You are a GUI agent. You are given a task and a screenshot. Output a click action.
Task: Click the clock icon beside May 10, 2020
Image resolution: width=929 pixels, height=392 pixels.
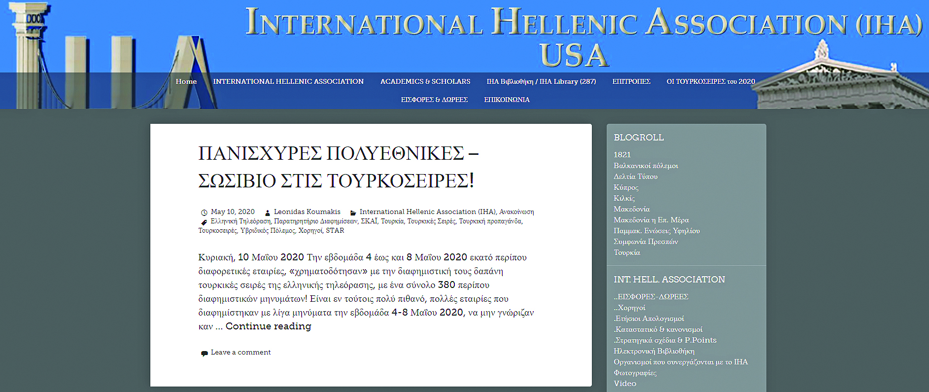pos(204,213)
